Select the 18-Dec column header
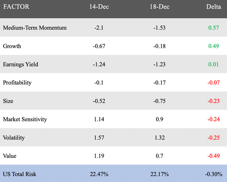This screenshot has width=227, height=182. coord(160,7)
